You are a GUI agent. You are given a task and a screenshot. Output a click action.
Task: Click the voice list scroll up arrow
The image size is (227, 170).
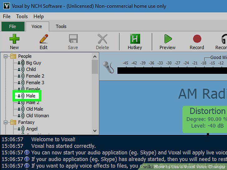point(95,57)
